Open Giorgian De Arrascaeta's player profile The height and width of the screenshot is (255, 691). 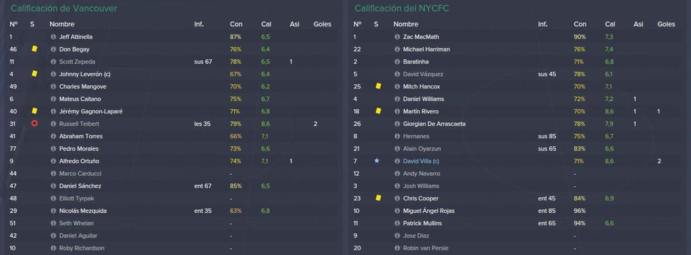click(x=434, y=123)
